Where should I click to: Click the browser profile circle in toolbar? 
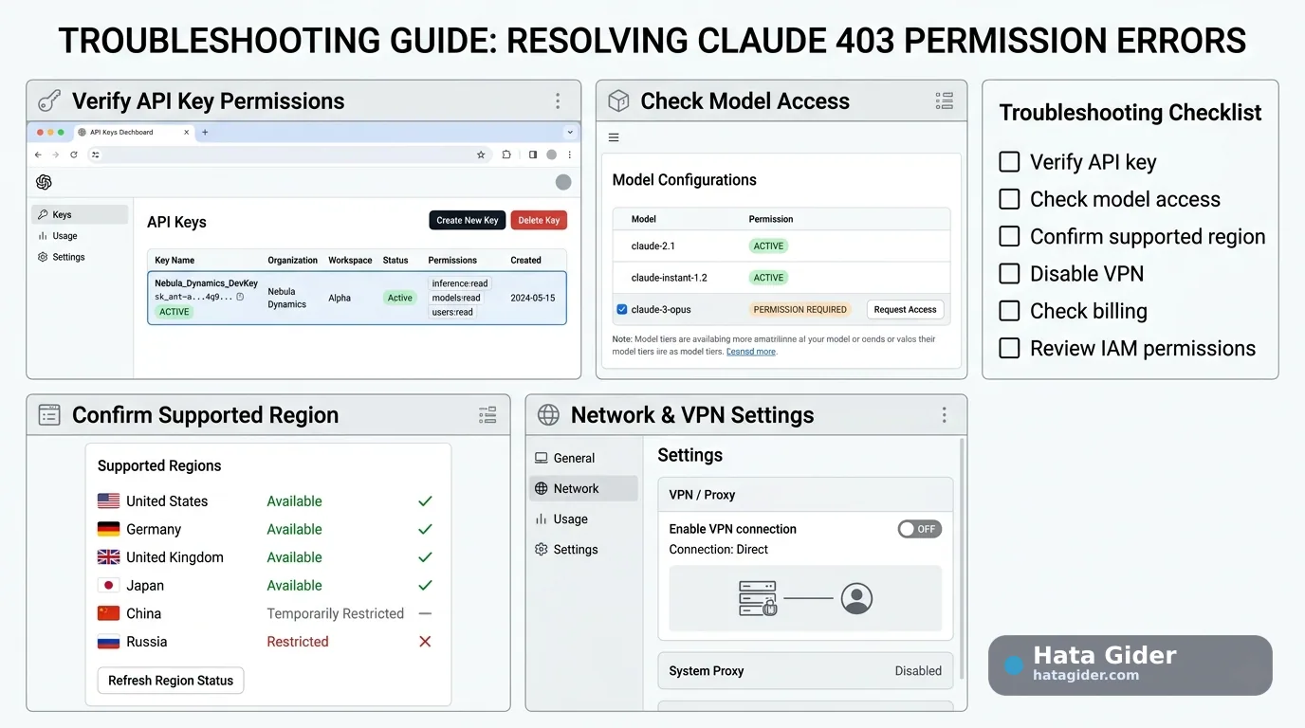point(551,155)
